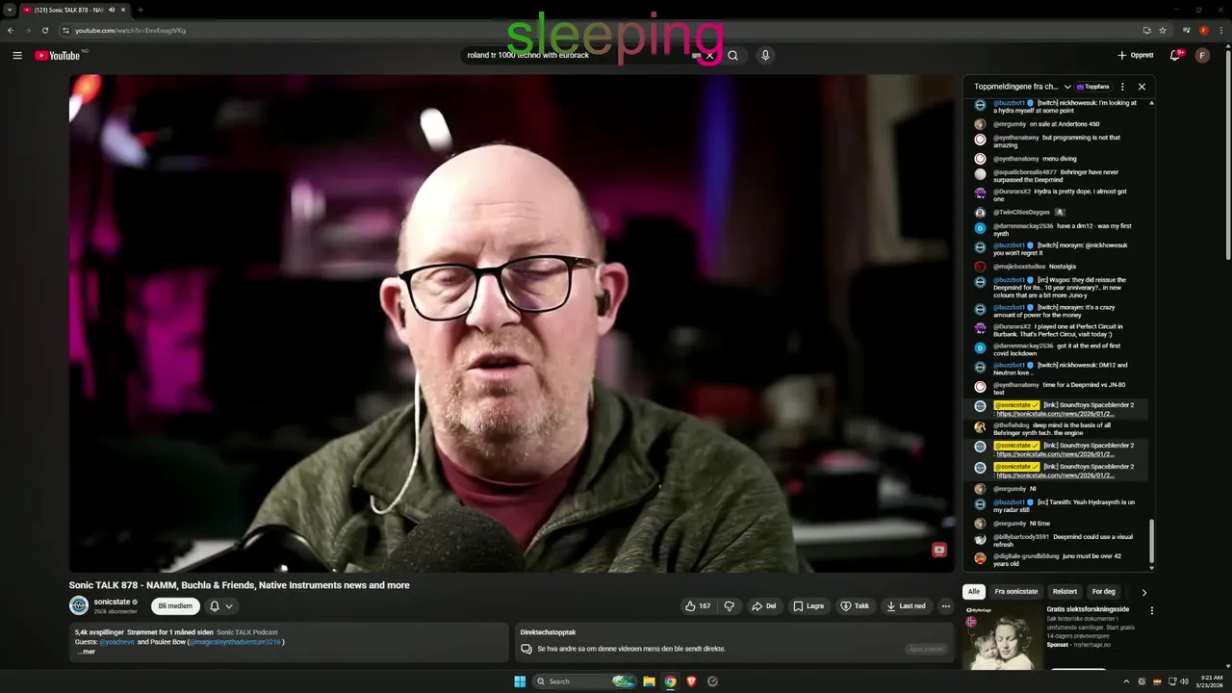
Task: Reload the page in the browser
Action: click(44, 30)
